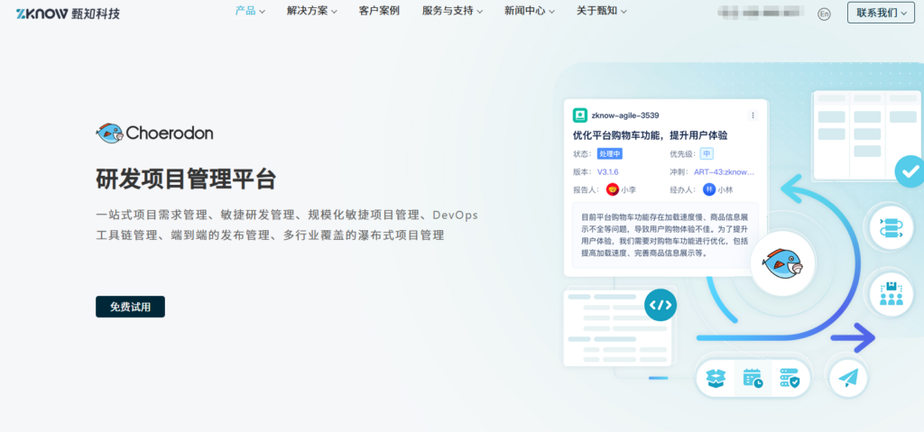
Task: Click the pipeline workflow icon
Action: click(x=891, y=228)
